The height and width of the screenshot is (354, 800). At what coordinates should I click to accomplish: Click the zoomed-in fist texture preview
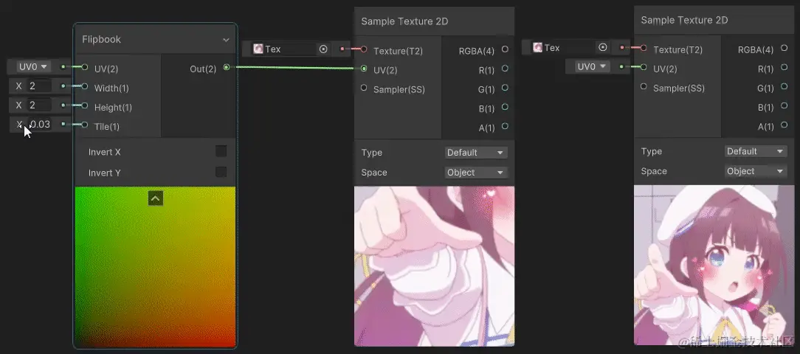[x=434, y=266]
